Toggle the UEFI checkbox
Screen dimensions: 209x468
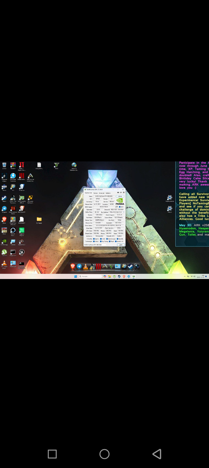pyautogui.click(x=120, y=207)
